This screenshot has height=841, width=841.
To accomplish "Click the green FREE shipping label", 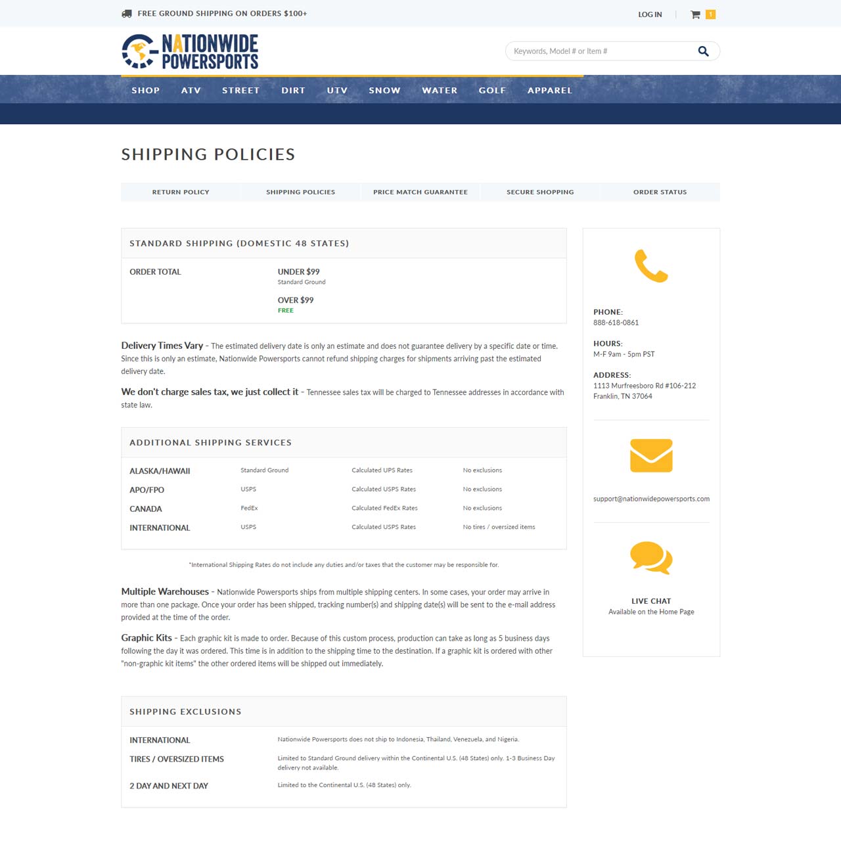I will click(x=286, y=310).
